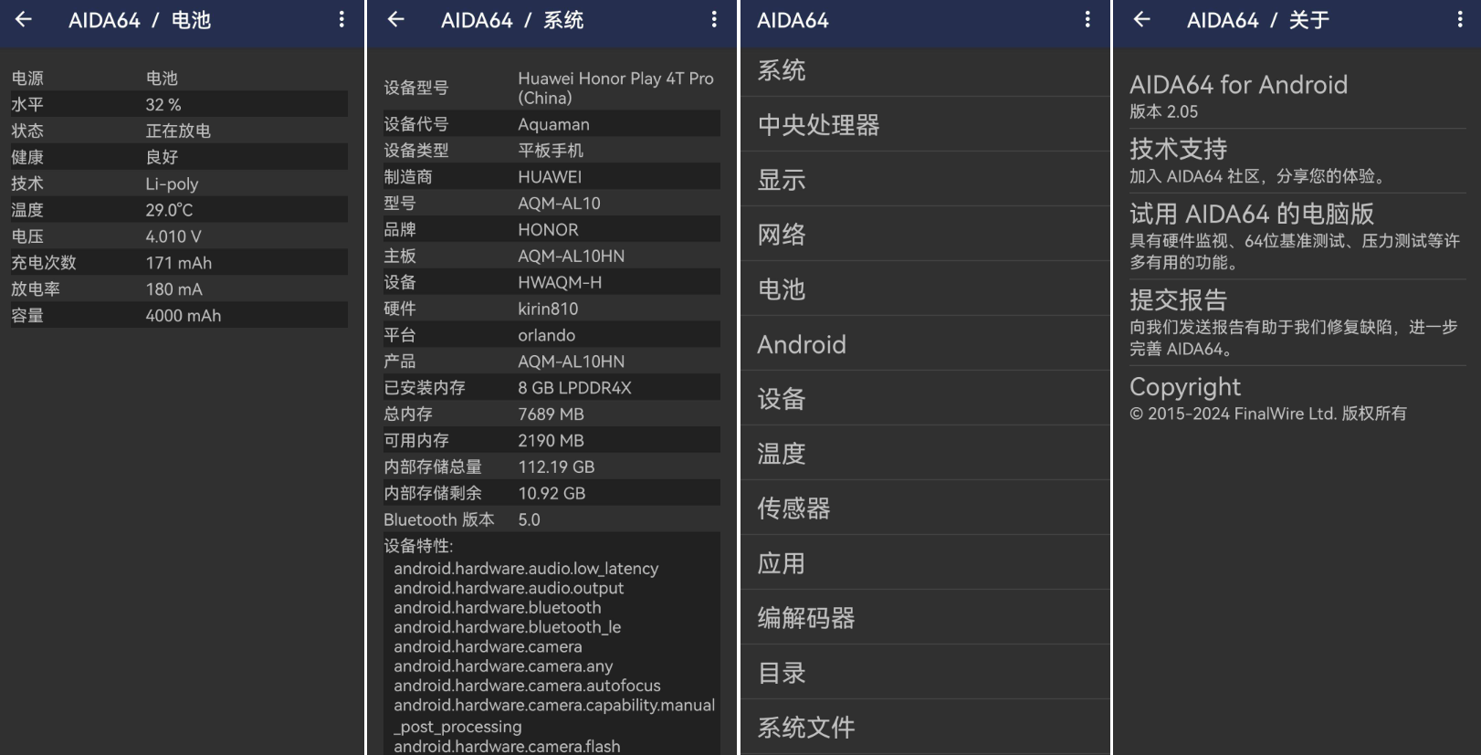
Task: Select 充电次数 value 171 mAh
Action: click(179, 263)
